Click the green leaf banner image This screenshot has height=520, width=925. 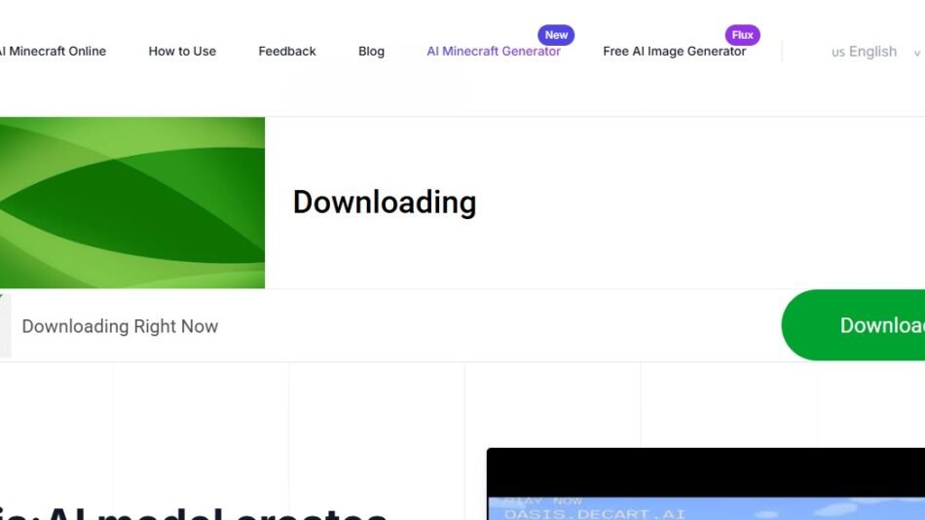pyautogui.click(x=131, y=203)
